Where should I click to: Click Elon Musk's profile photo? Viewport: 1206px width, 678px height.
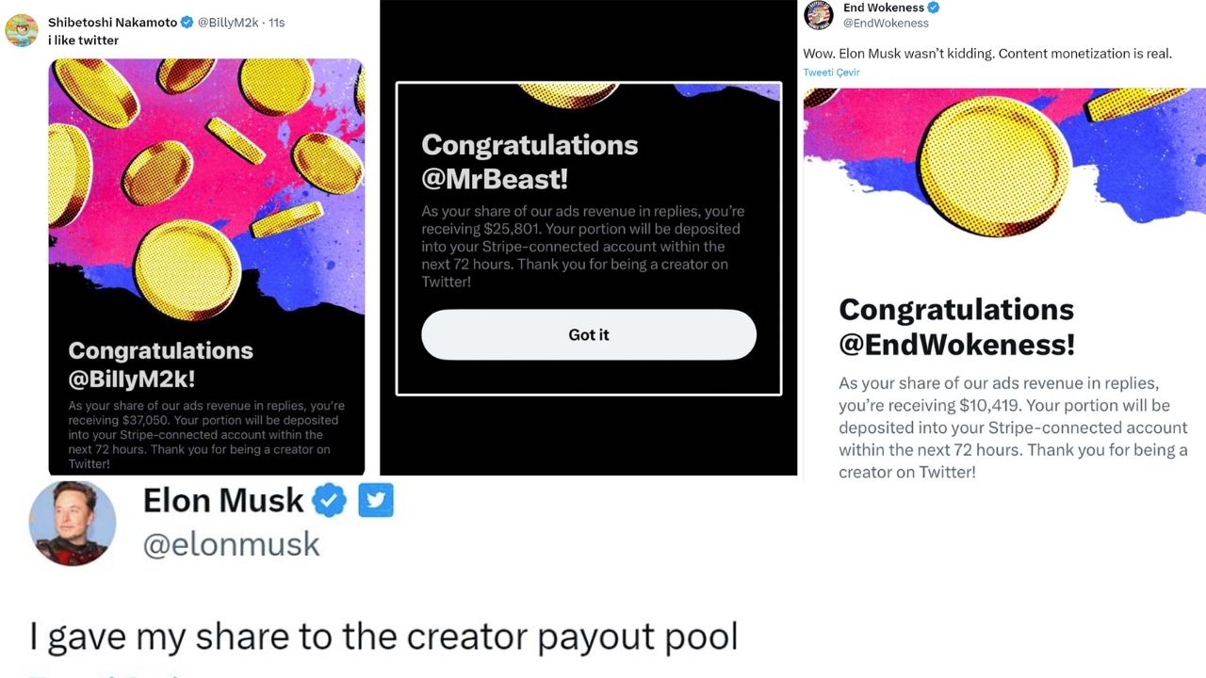click(73, 524)
